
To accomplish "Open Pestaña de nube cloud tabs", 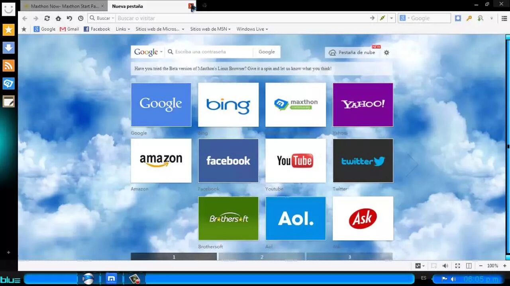I will (352, 52).
